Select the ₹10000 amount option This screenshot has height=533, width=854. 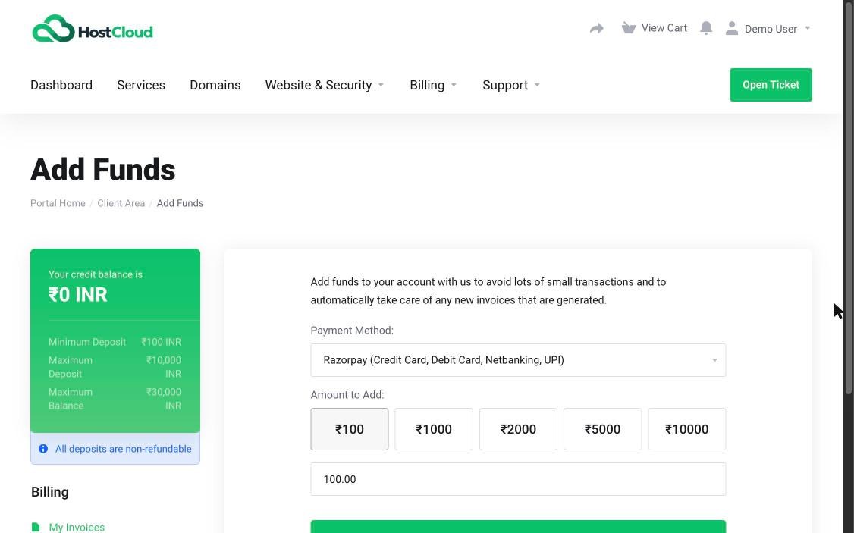point(687,429)
